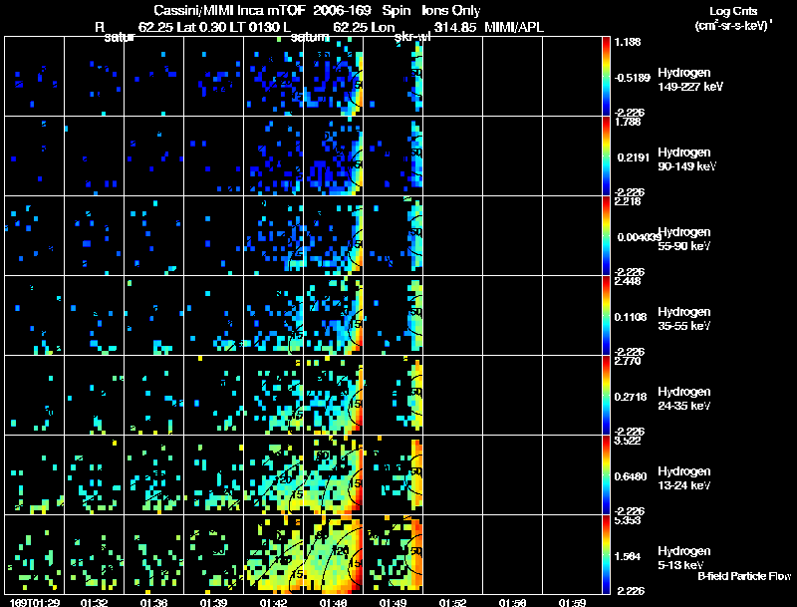Click the Hydrogen 149-227 keV color bar
Screen dimensions: 797x607
pos(606,76)
